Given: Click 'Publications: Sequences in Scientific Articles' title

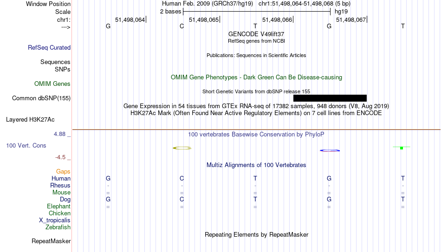Looking at the screenshot, I should pyautogui.click(x=256, y=55).
